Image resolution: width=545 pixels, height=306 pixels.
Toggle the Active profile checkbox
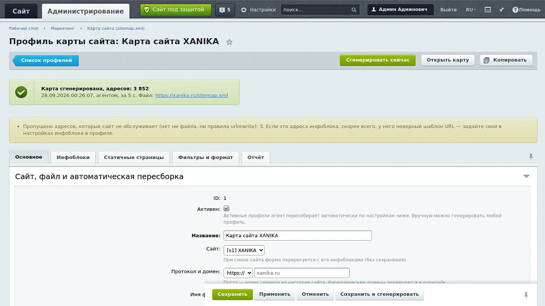point(227,208)
